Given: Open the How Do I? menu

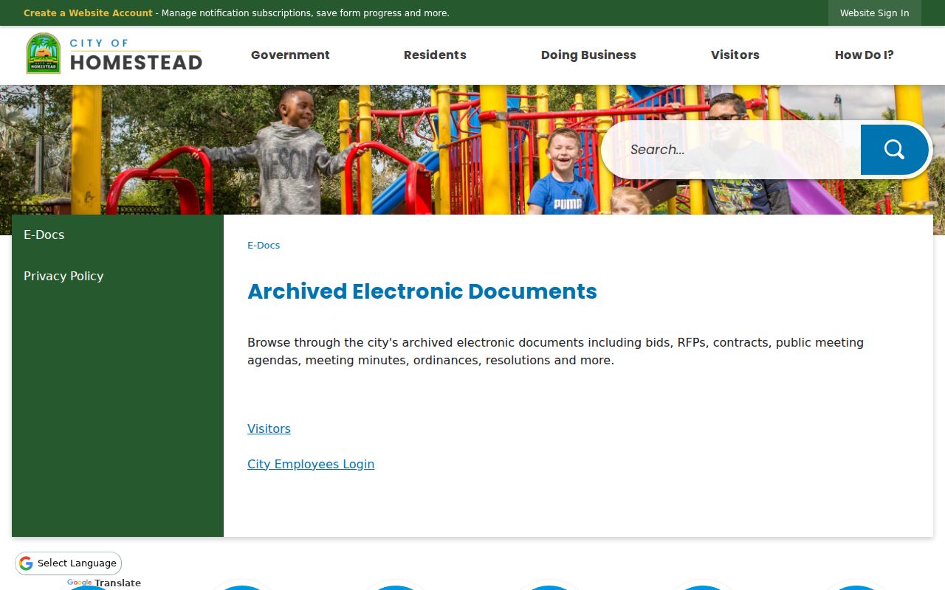Looking at the screenshot, I should click(x=865, y=55).
